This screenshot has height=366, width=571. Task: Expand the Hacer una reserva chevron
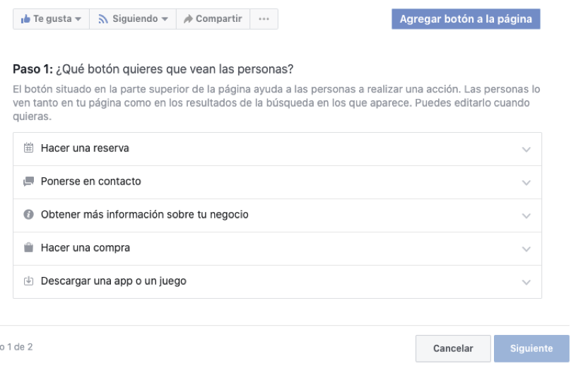click(526, 150)
